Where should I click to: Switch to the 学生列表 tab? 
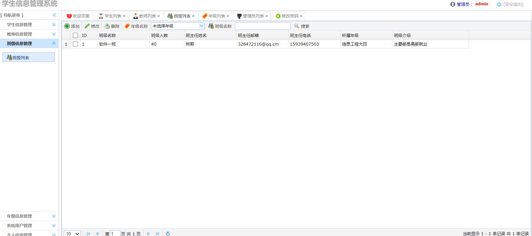[111, 16]
